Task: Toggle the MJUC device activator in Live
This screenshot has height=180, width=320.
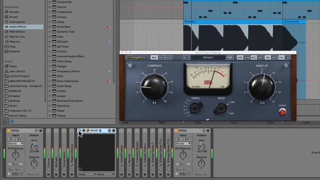Action: click(x=79, y=130)
